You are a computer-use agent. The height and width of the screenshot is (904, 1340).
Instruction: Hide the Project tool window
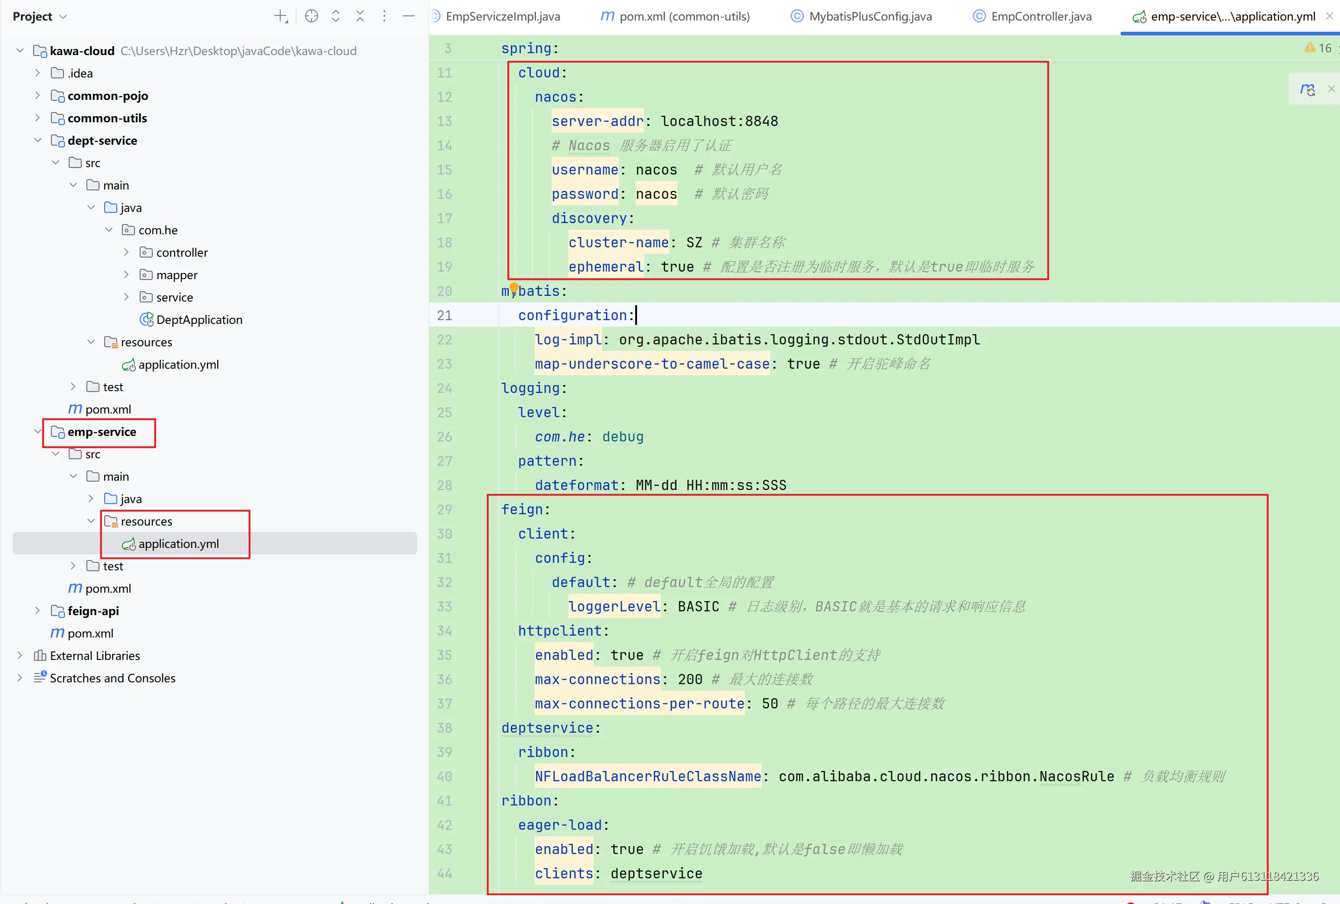[x=408, y=16]
